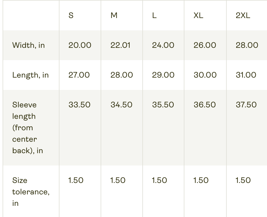This screenshot has height=217, width=267.
Task: Click the "Width, in" row label
Action: tap(29, 45)
